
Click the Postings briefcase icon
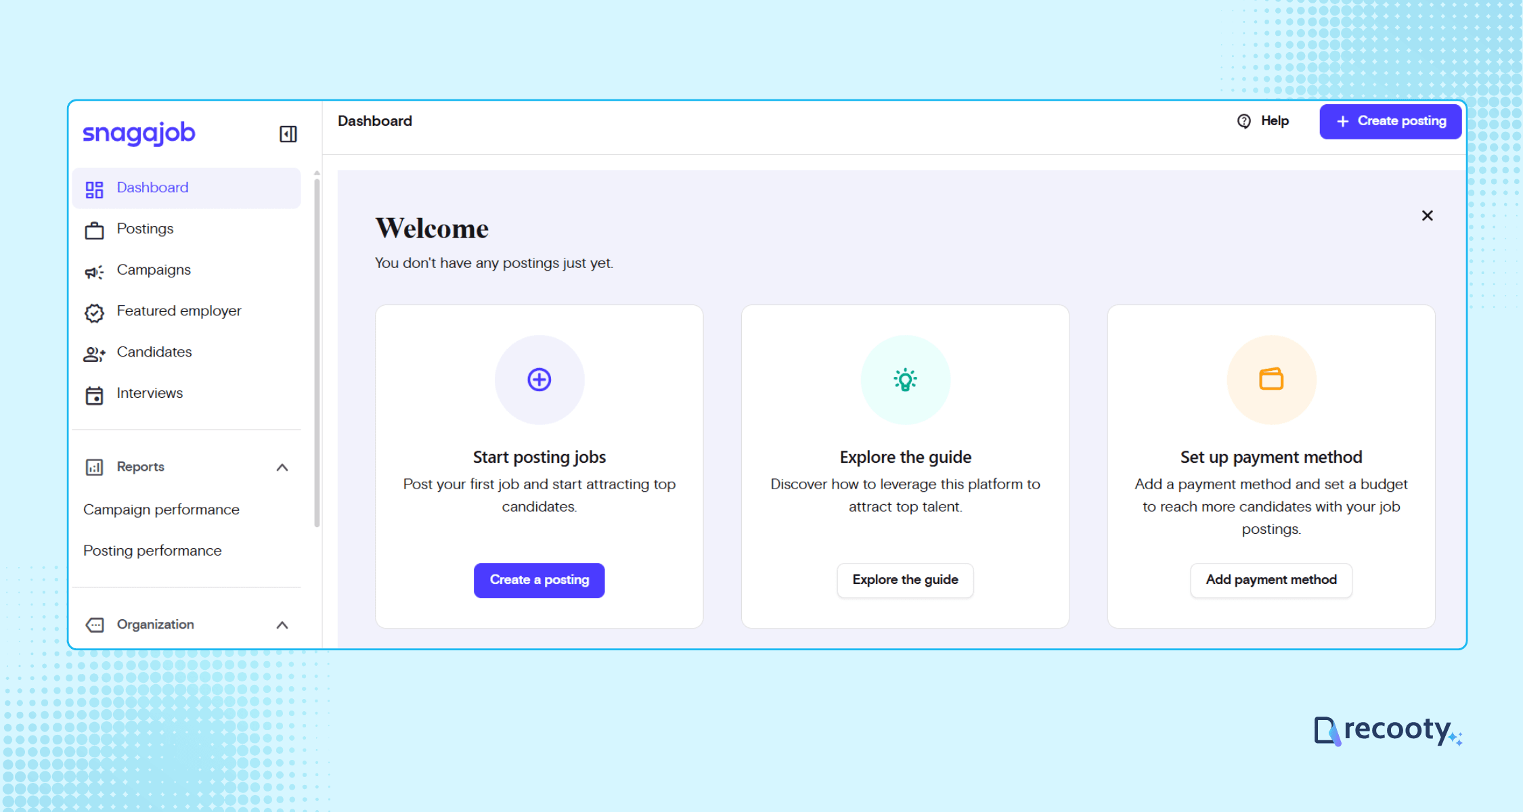point(94,229)
